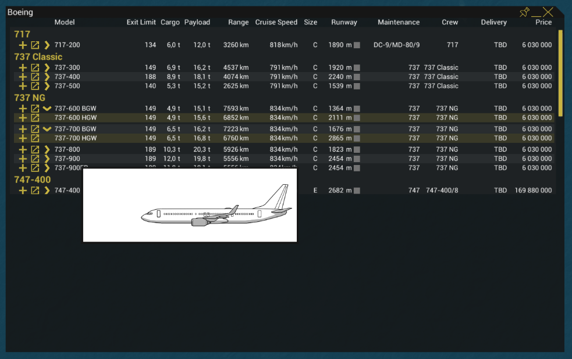Screen dimensions: 572x359
Task: Close the Boeing window
Action: click(x=548, y=12)
